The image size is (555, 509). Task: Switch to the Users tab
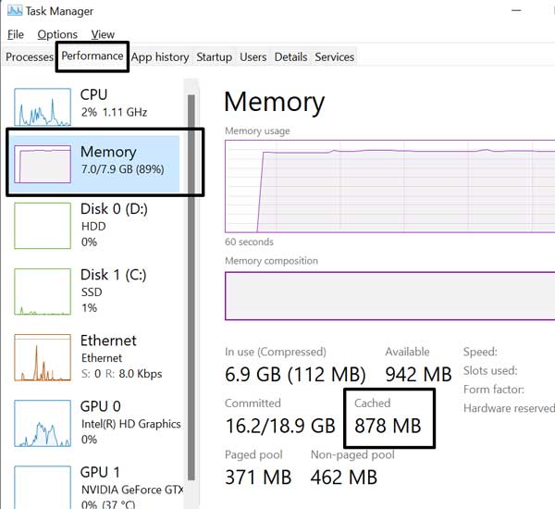(253, 56)
